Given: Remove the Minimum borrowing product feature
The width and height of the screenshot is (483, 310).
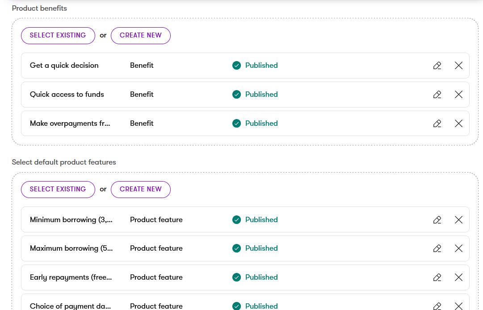Looking at the screenshot, I should click(459, 219).
